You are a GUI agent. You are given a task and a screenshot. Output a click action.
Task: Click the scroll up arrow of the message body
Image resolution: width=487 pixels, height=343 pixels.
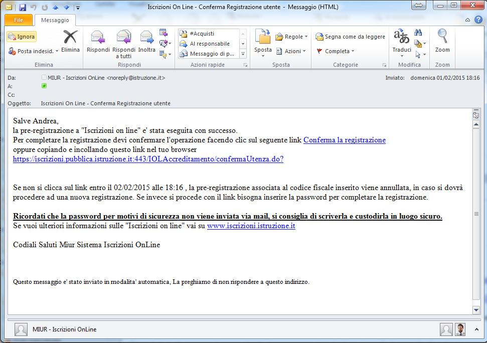(476, 124)
